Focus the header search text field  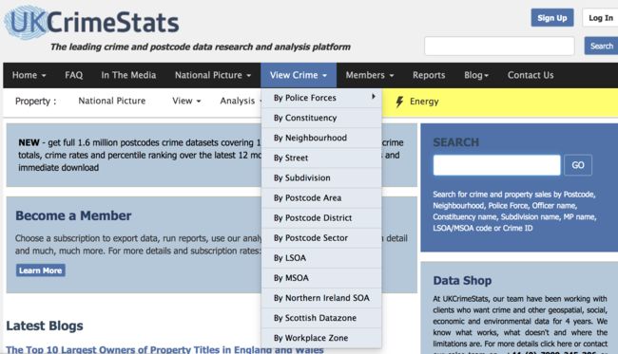[x=499, y=46]
